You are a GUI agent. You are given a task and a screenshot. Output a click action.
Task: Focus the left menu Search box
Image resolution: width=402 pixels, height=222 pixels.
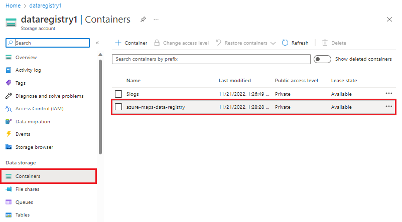point(48,43)
